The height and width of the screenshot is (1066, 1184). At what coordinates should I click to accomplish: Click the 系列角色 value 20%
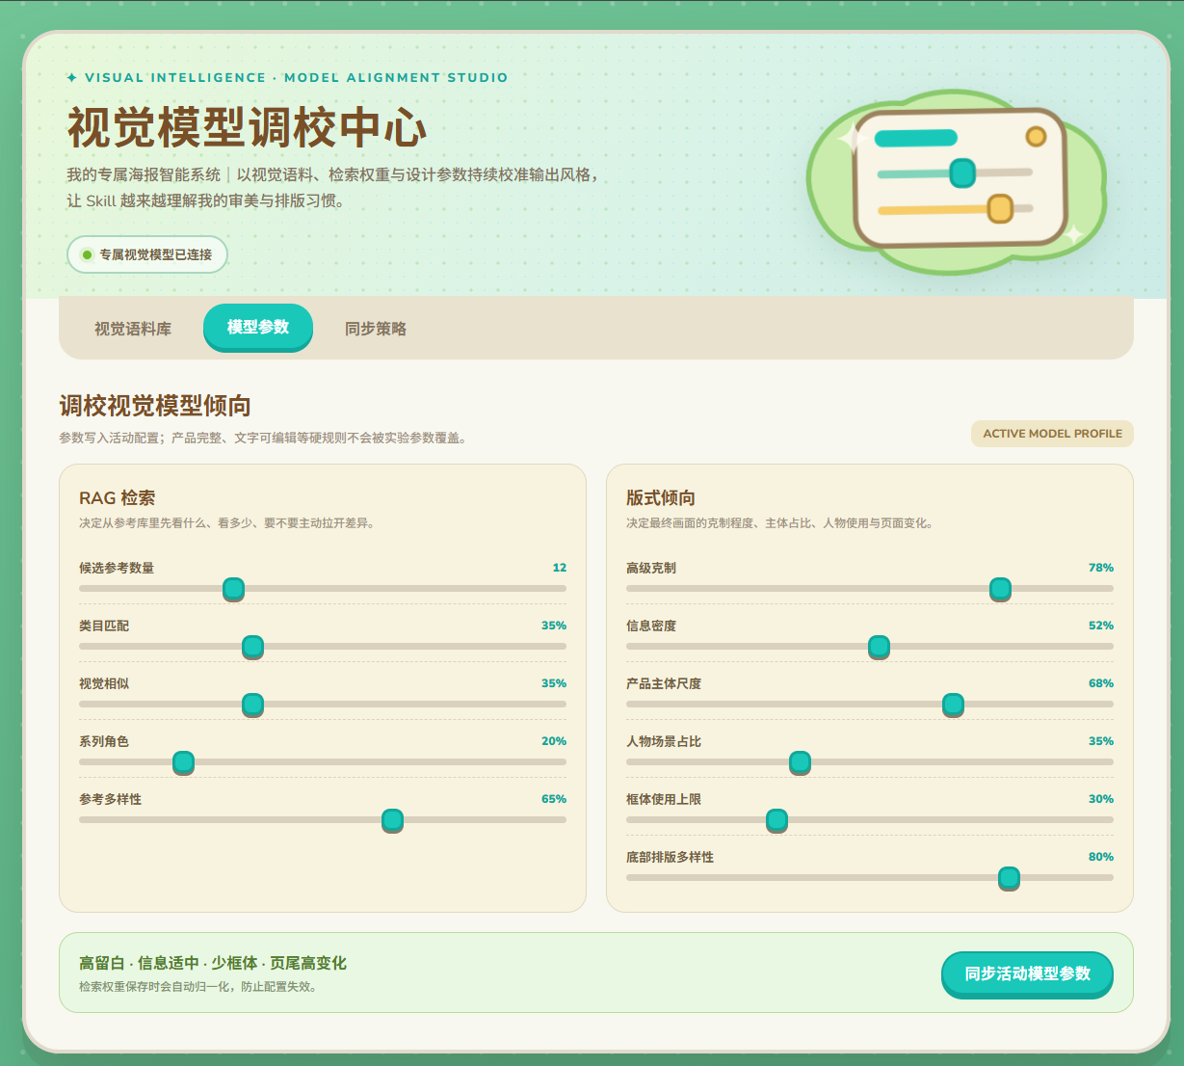click(554, 741)
